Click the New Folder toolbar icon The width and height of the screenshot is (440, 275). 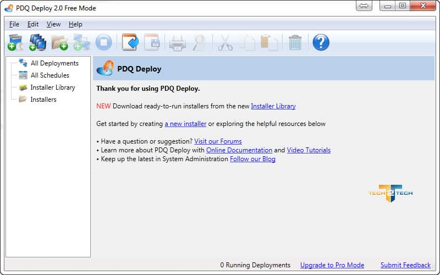(x=60, y=43)
